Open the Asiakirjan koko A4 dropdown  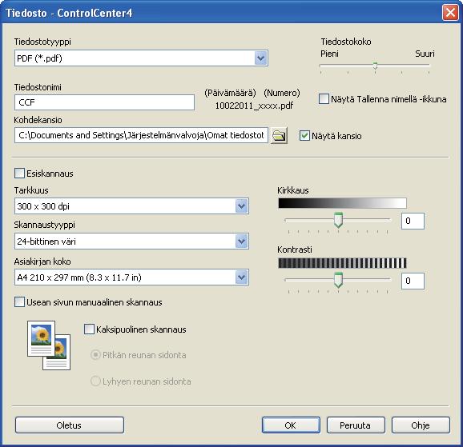pyautogui.click(x=242, y=277)
